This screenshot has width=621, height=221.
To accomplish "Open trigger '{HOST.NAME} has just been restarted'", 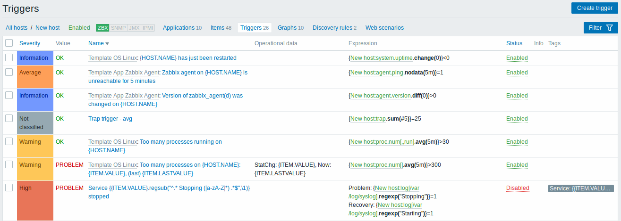I will [188, 58].
